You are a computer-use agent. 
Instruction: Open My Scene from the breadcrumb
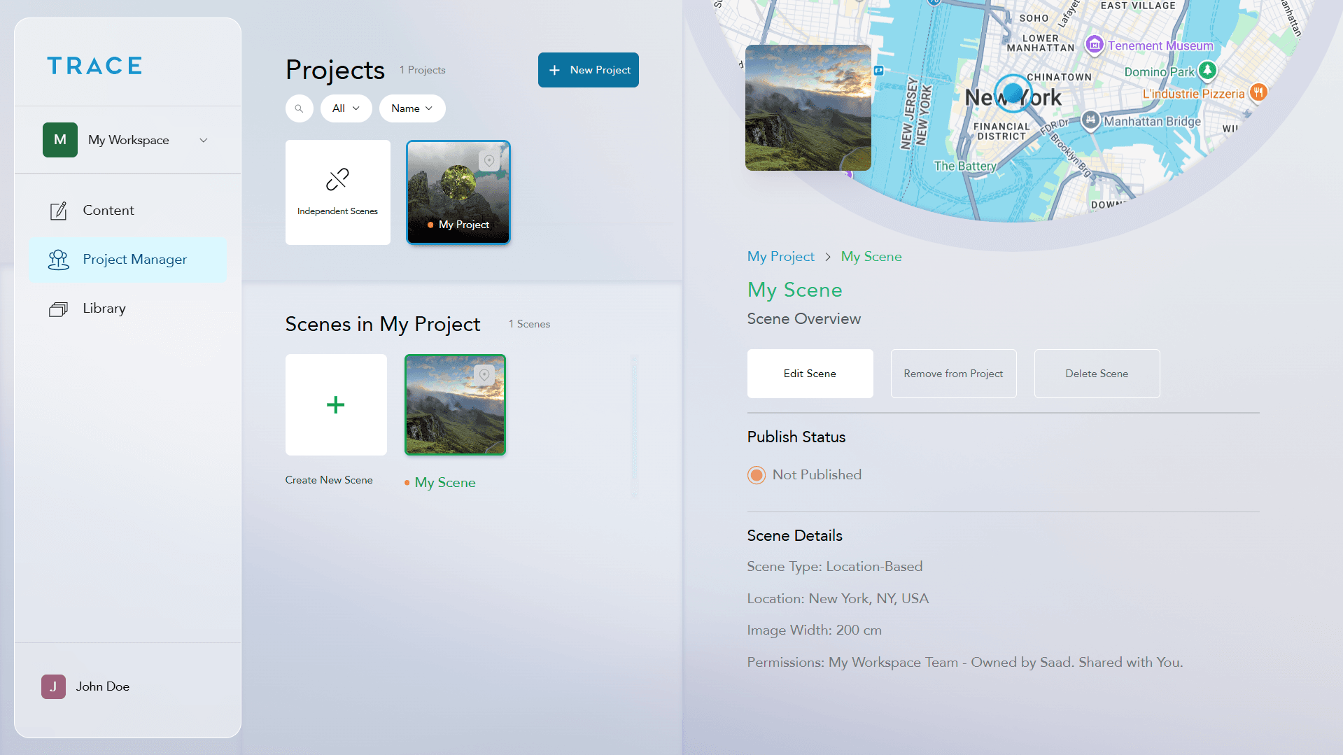[x=871, y=256]
